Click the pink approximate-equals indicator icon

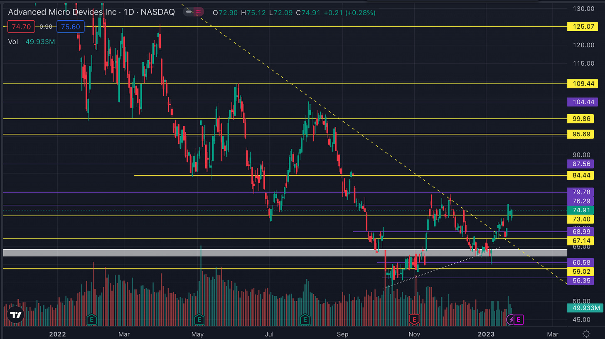tap(199, 12)
